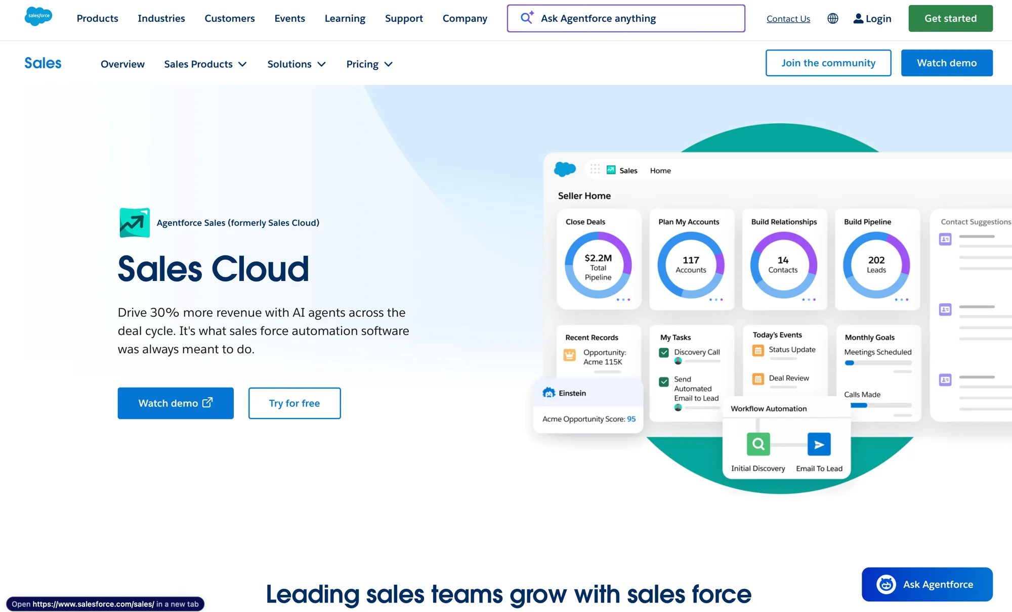Click the Salesforce cloud logo

[x=38, y=17]
